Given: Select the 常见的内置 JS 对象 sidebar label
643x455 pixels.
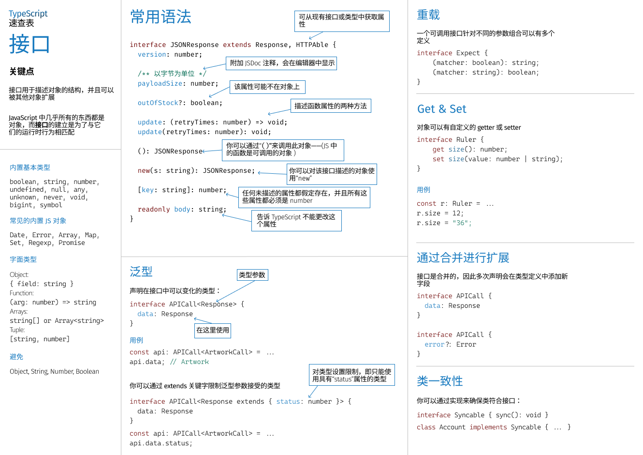Looking at the screenshot, I should (x=38, y=220).
